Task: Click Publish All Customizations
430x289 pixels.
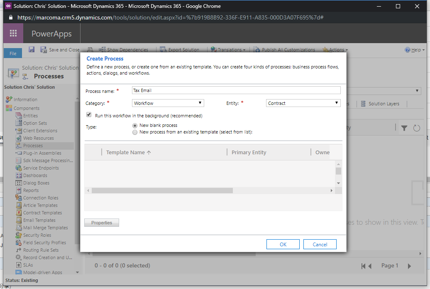Action: [x=284, y=50]
